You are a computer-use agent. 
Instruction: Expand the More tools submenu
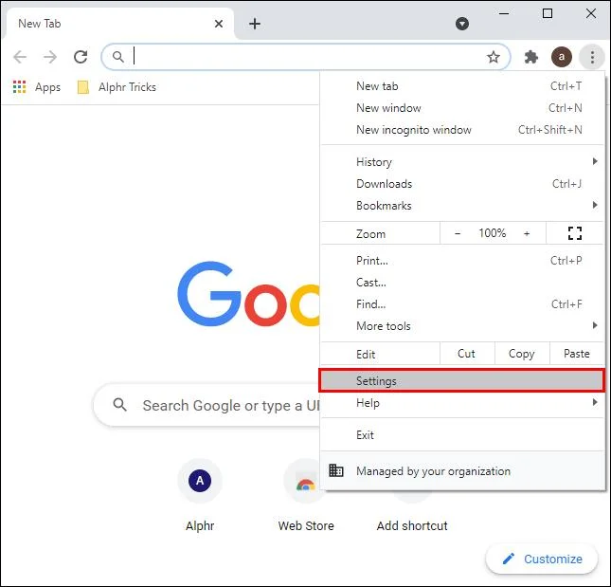(462, 325)
